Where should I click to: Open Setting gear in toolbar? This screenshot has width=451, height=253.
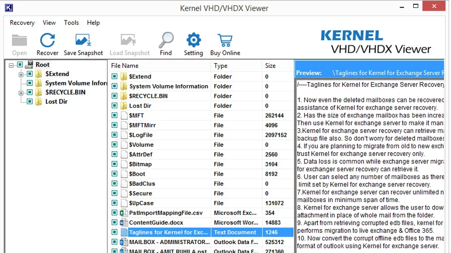(194, 40)
